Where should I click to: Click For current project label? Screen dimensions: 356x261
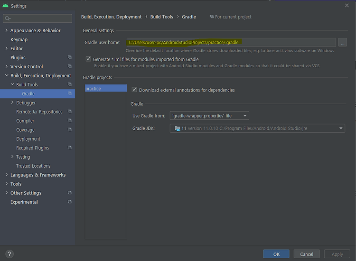pos(233,17)
